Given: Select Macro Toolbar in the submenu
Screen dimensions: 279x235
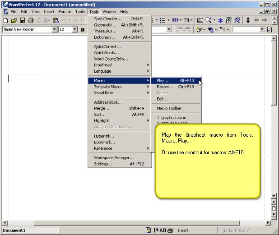Looking at the screenshot, I should point(176,108).
